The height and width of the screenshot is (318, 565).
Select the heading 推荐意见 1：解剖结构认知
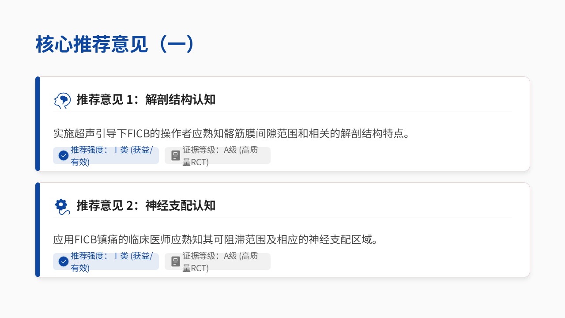(x=146, y=100)
